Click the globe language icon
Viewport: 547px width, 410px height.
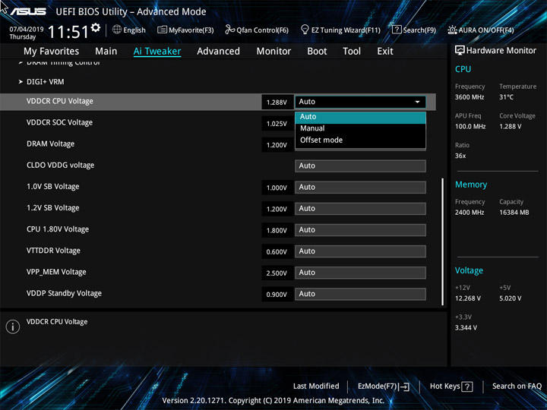click(117, 30)
